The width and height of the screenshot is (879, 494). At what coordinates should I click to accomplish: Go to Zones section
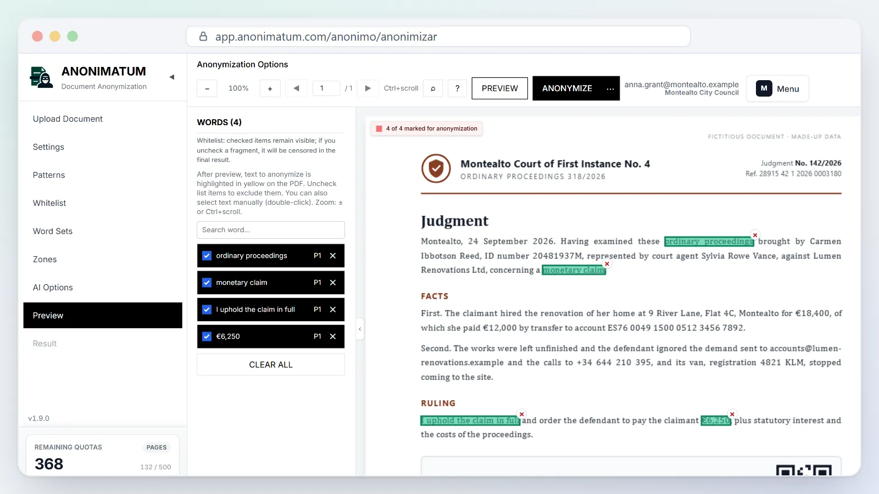(103, 260)
